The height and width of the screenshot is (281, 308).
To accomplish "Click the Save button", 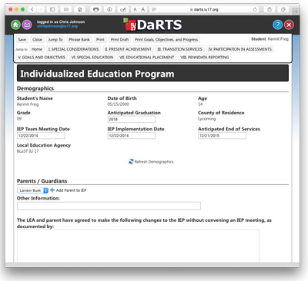I will pyautogui.click(x=22, y=39).
